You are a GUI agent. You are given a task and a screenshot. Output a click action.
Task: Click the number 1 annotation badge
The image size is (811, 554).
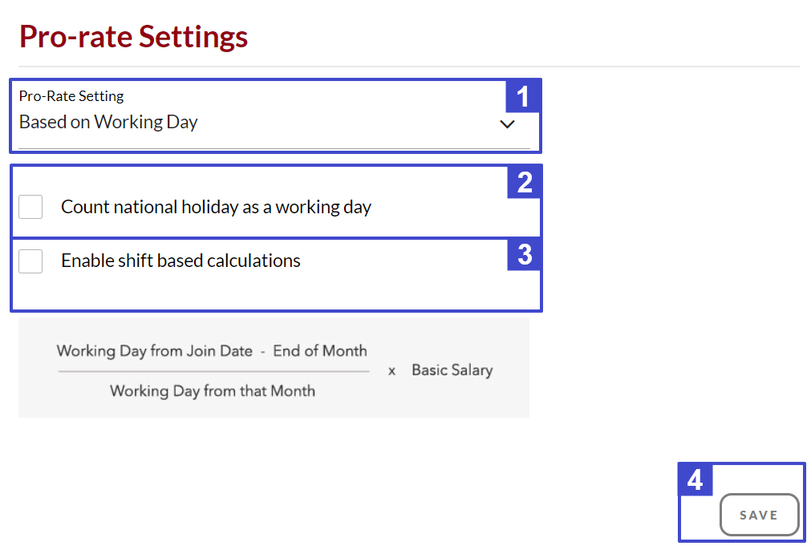[x=523, y=96]
